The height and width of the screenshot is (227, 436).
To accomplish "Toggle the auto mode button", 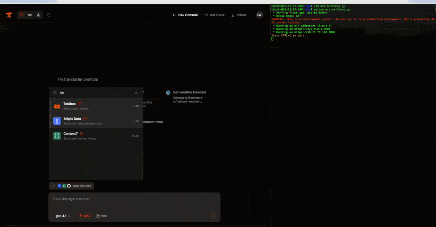I will tap(84, 216).
